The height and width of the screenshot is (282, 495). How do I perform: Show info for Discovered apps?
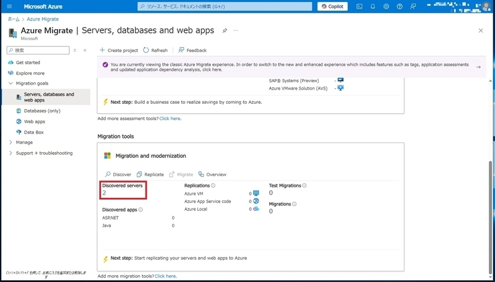coord(141,210)
